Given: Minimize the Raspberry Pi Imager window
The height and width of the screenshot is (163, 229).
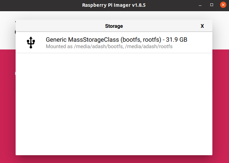Looking at the screenshot, I should [201, 5].
